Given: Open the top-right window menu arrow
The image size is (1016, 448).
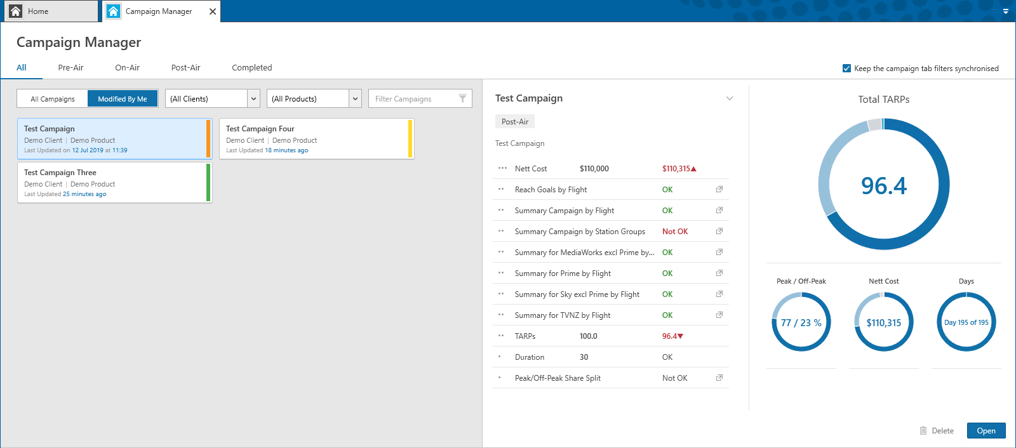Looking at the screenshot, I should pos(1006,11).
